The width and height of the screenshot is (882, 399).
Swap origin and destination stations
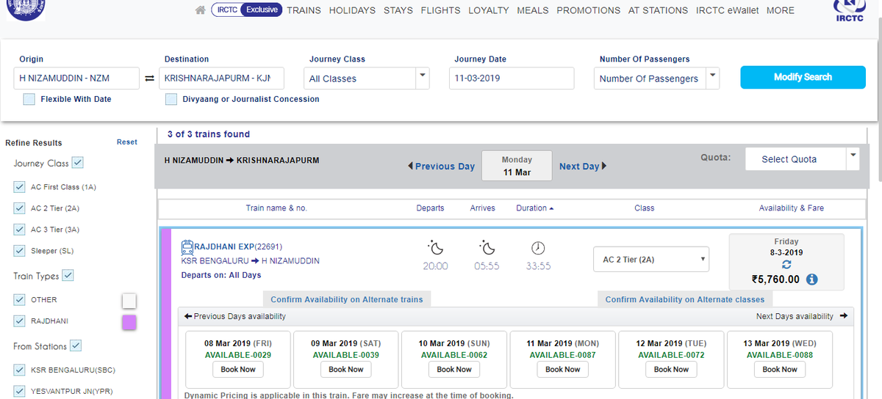click(x=149, y=78)
